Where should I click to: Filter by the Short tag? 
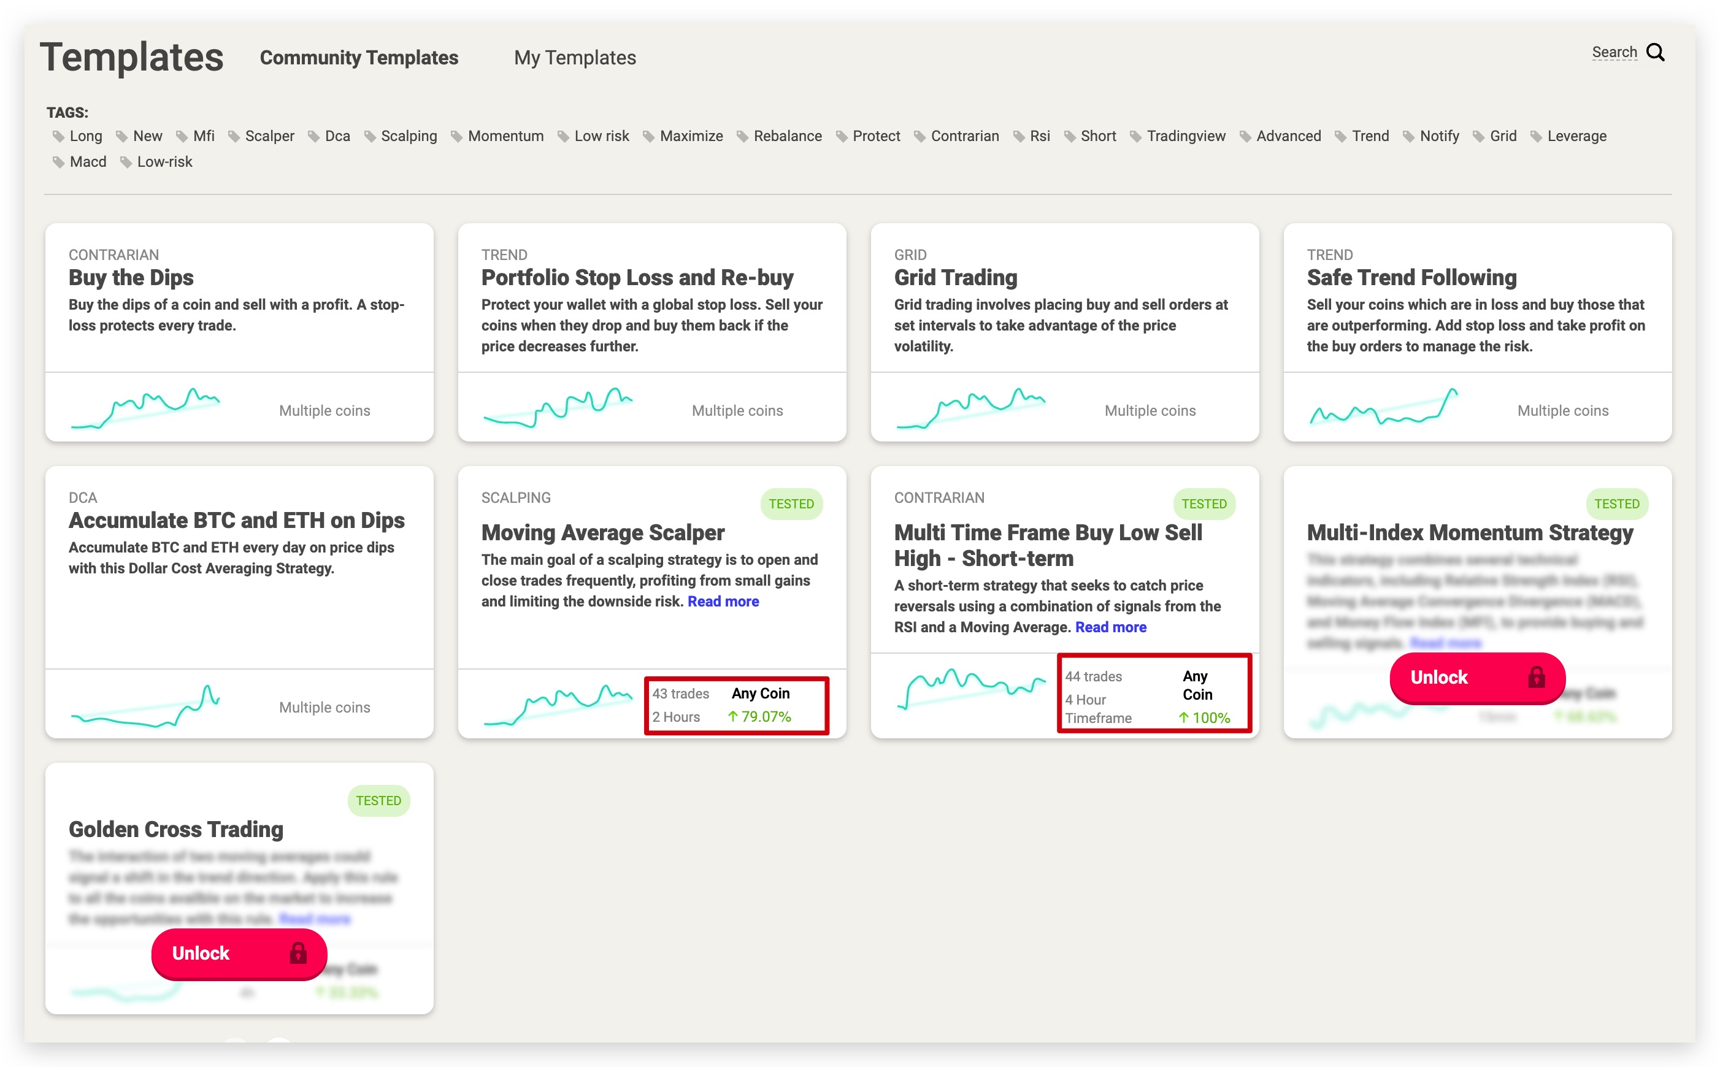[1090, 136]
